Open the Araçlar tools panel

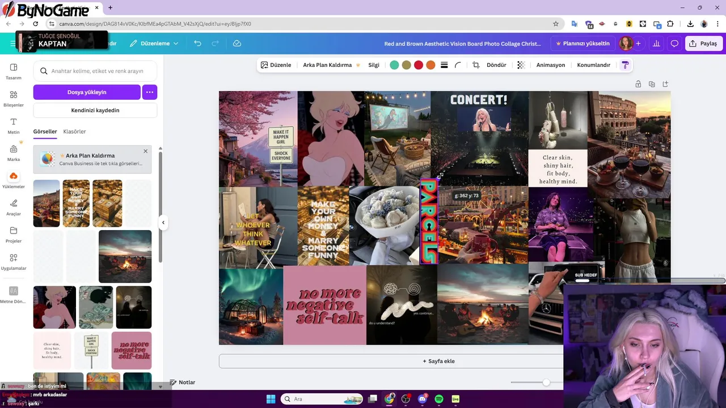[x=14, y=207]
